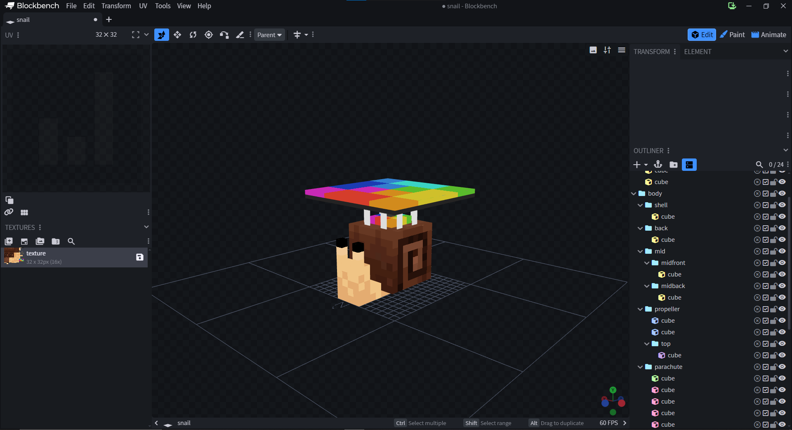Save the texture file in the Textures panel

[139, 257]
